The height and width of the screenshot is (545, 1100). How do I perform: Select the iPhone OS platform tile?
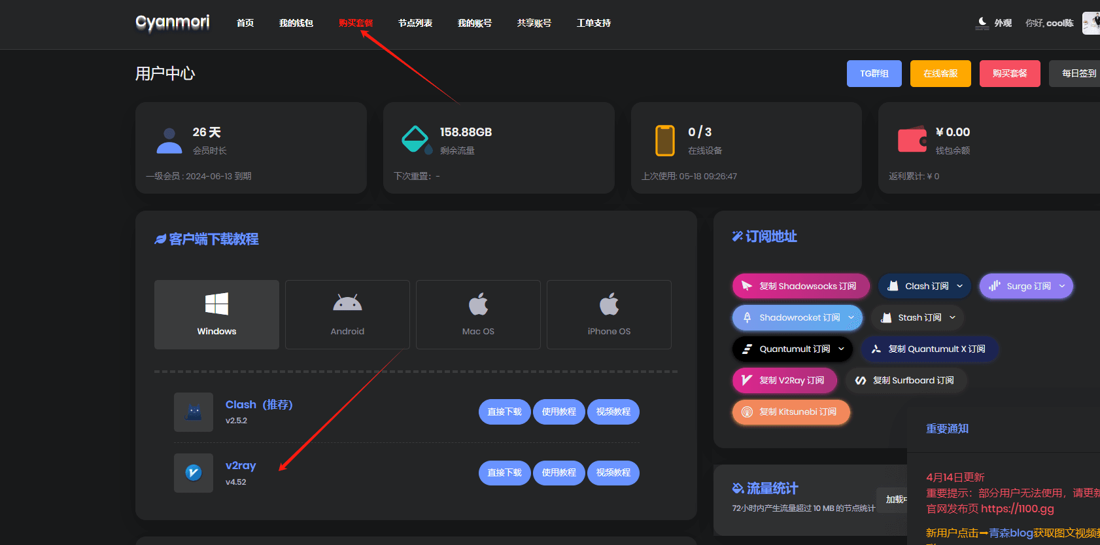pyautogui.click(x=609, y=315)
